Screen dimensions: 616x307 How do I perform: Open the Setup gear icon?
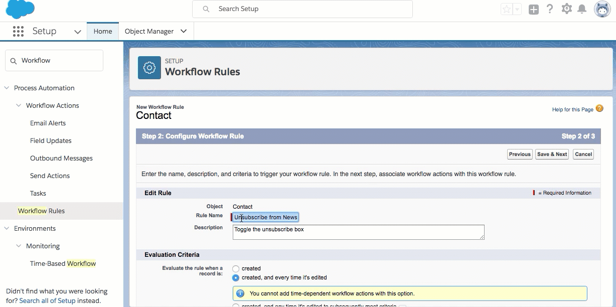566,9
